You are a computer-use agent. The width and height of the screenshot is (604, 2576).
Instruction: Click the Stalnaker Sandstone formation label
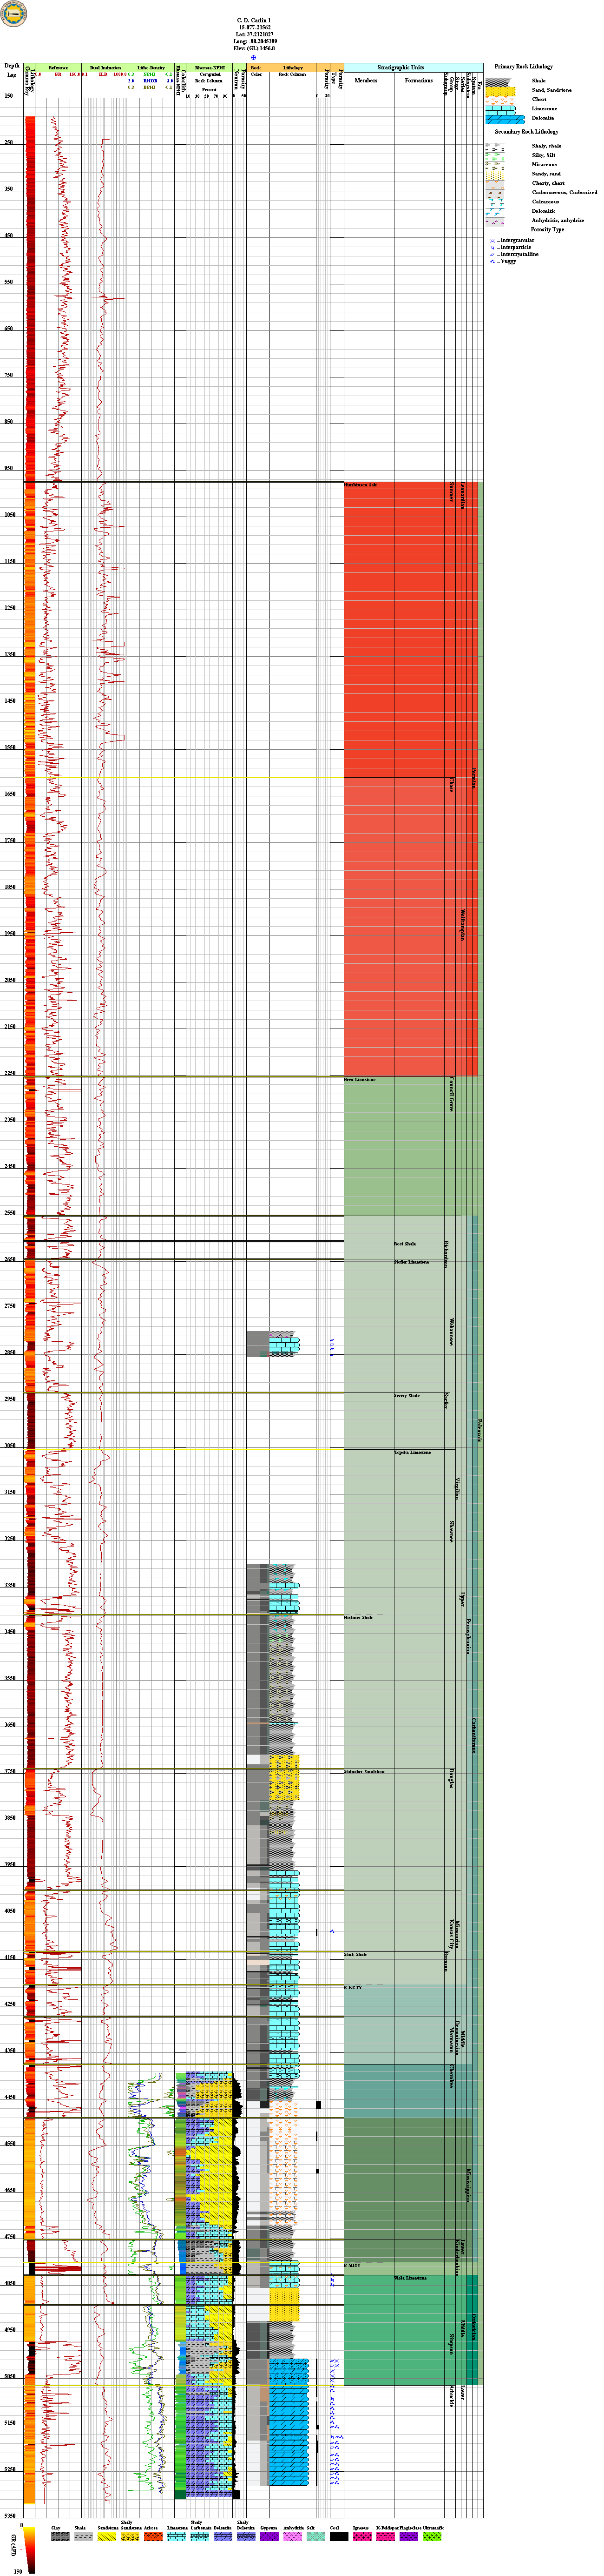pos(364,1771)
